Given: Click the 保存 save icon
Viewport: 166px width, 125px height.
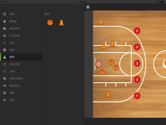Looking at the screenshot, I should [x=4, y=14].
